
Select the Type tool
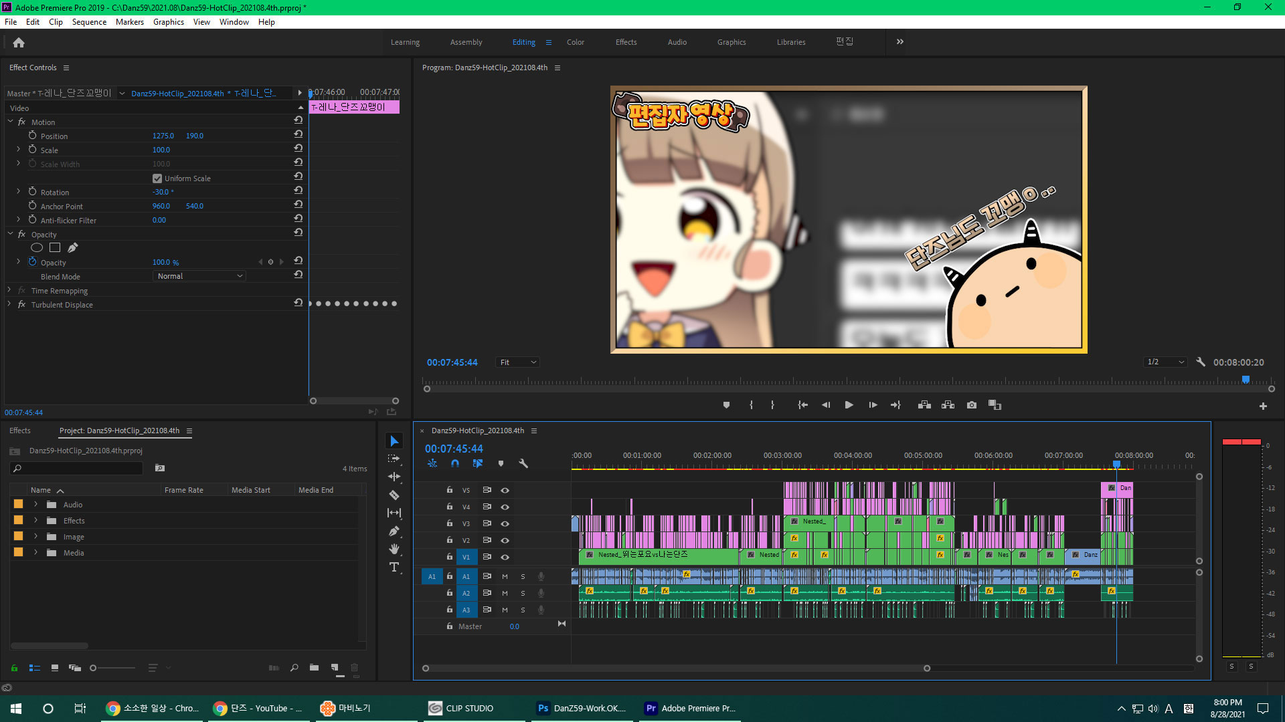coord(394,567)
